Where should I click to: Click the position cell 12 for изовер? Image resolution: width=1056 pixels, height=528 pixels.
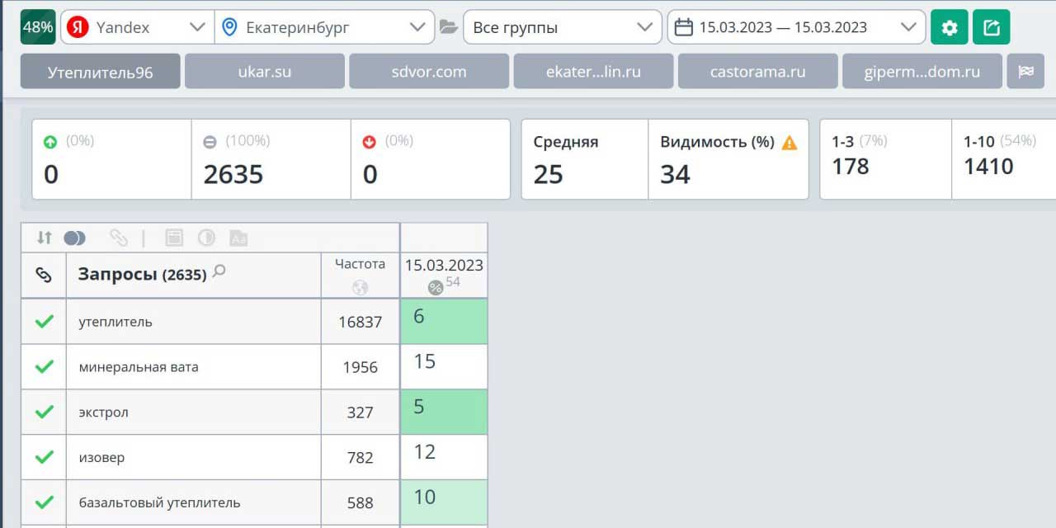pyautogui.click(x=444, y=457)
